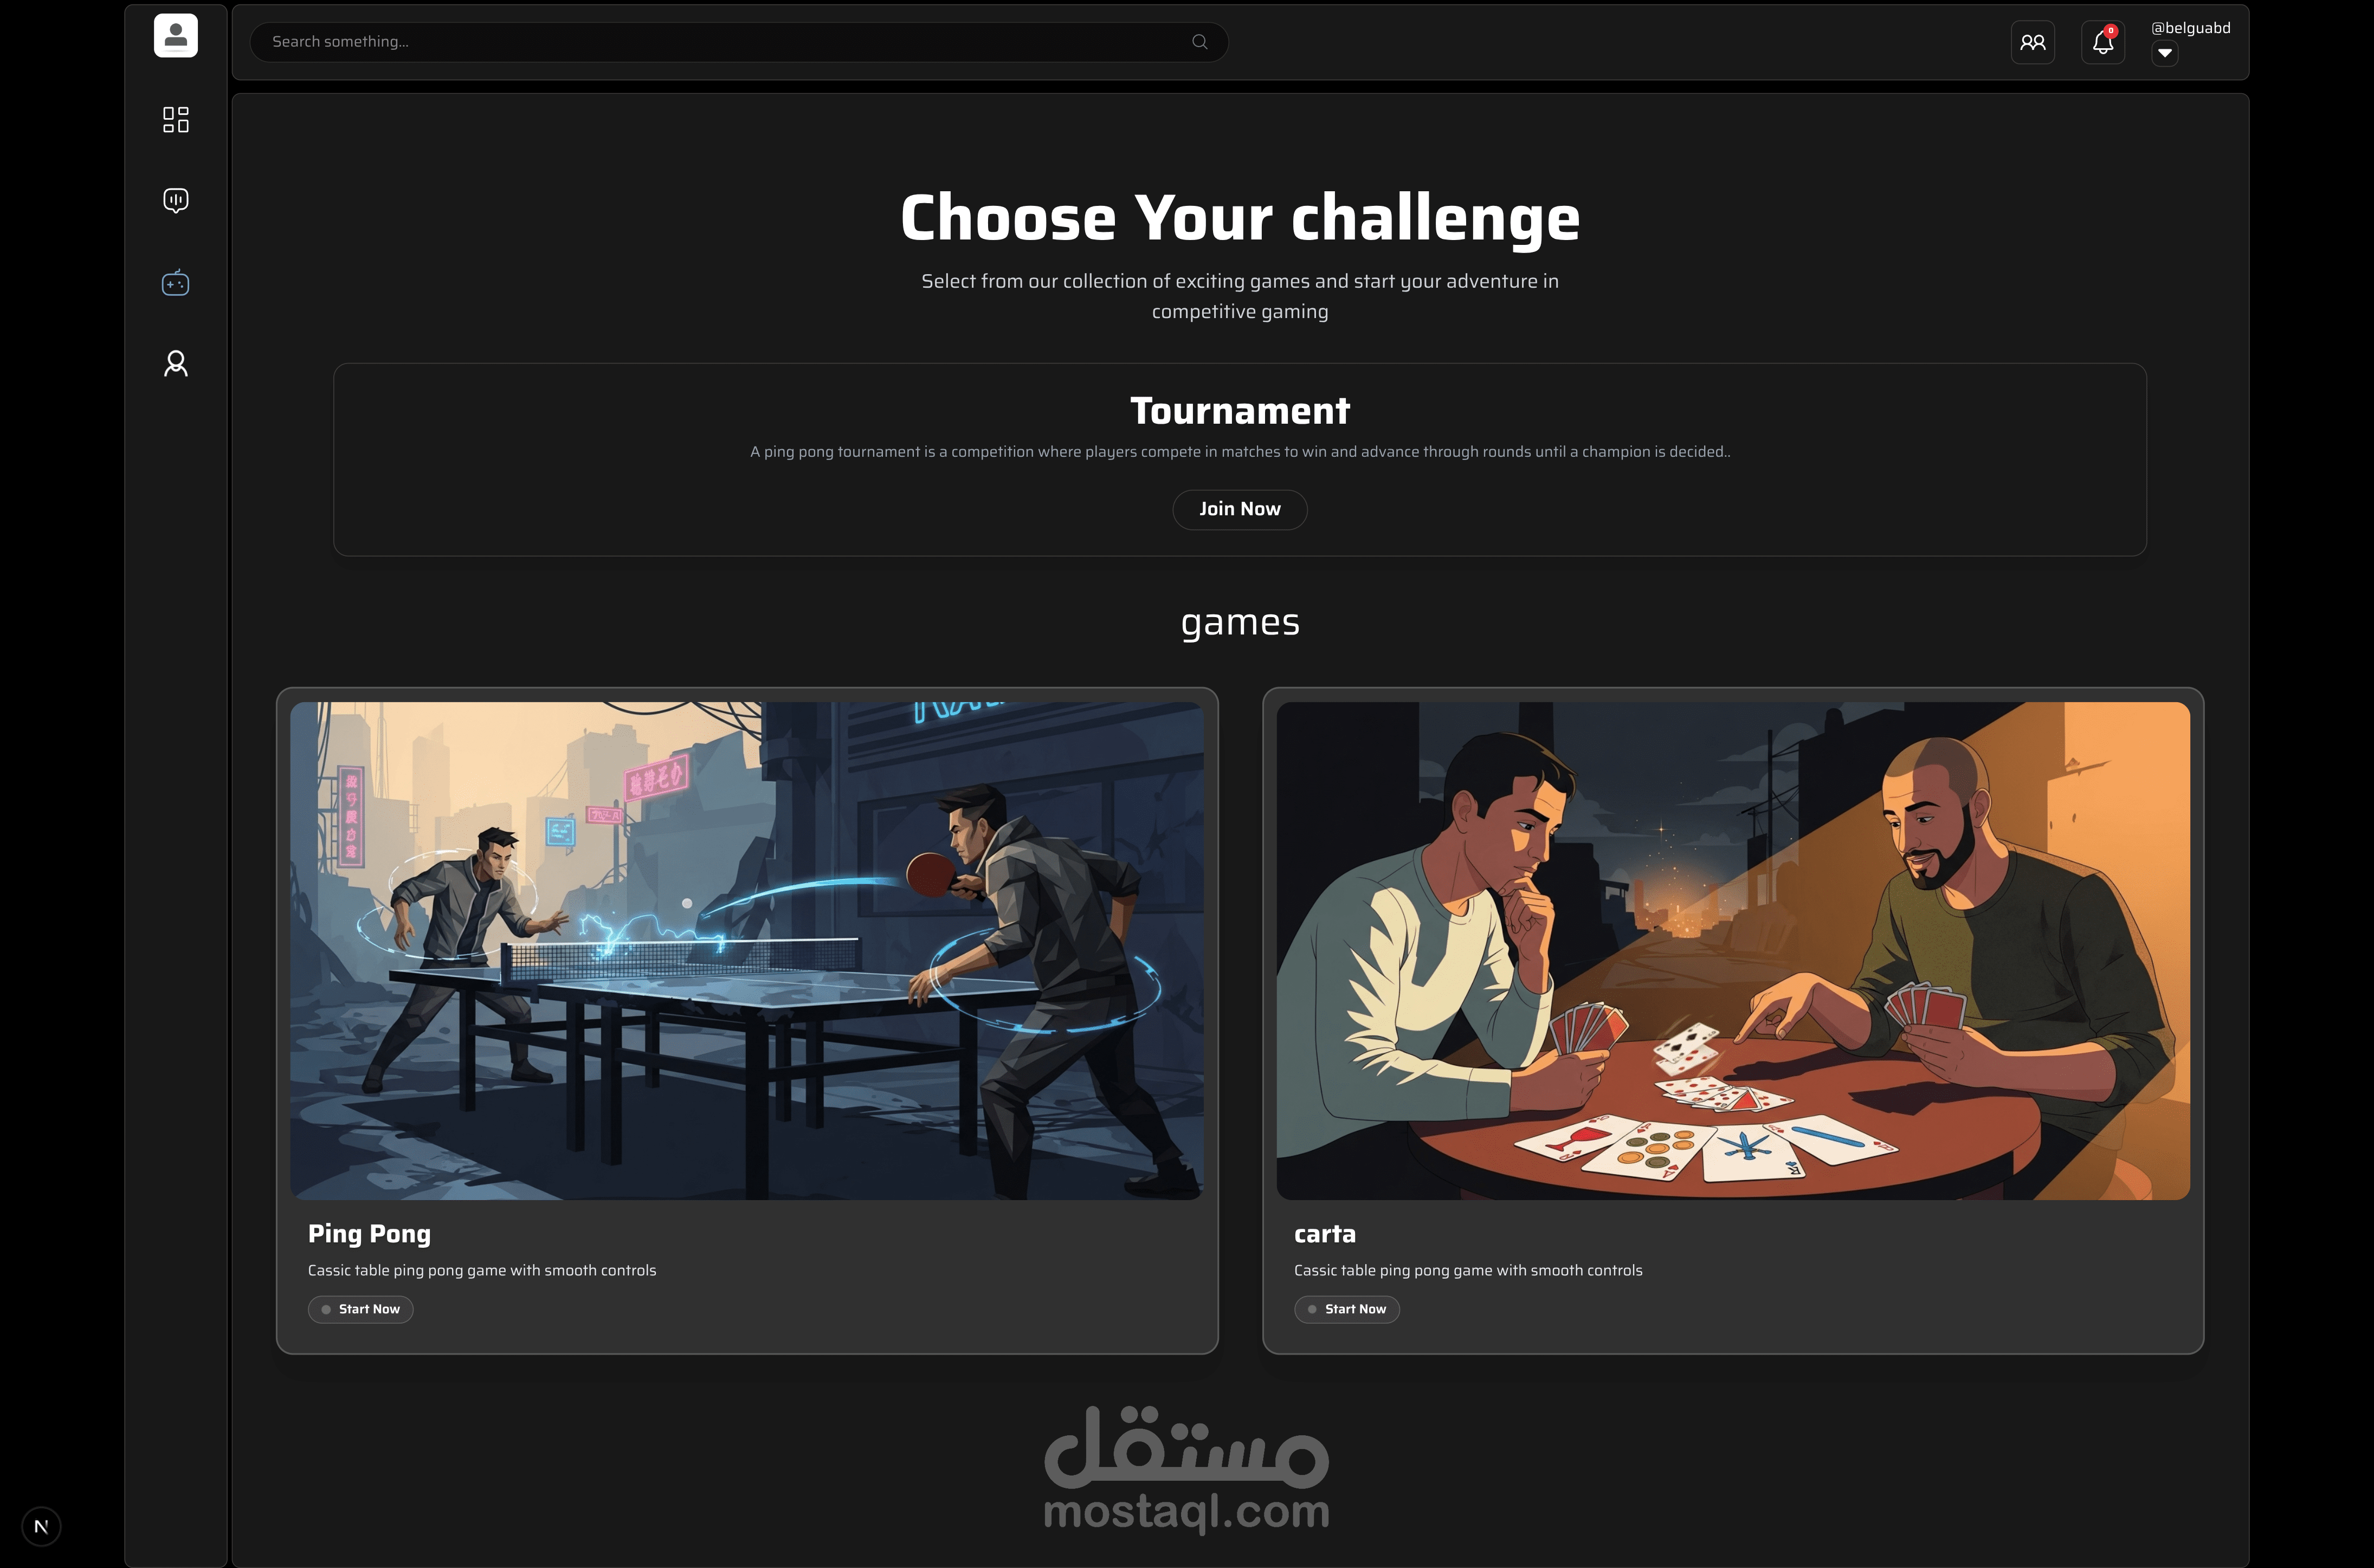The width and height of the screenshot is (2374, 1568).
Task: Click the Ping Pong game artwork
Action: pos(746,950)
